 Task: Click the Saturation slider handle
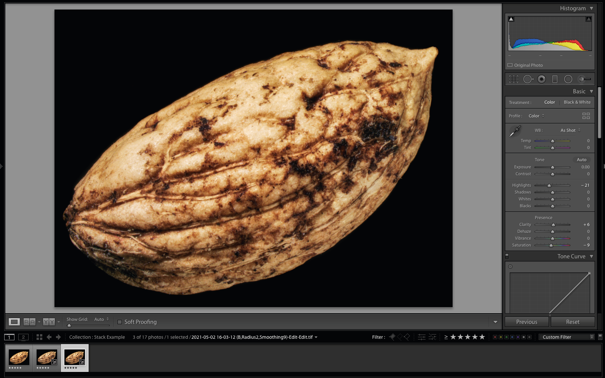[x=551, y=245]
